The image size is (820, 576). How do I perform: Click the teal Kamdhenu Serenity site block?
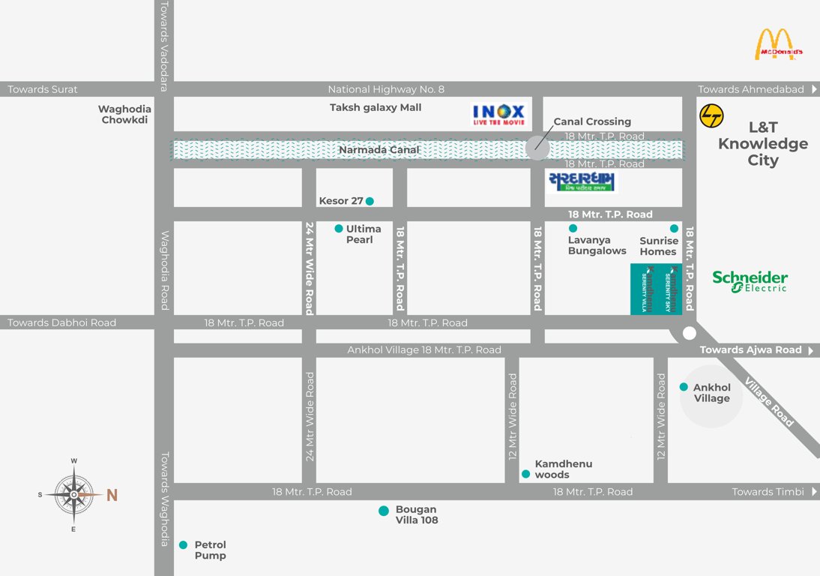[x=656, y=289]
